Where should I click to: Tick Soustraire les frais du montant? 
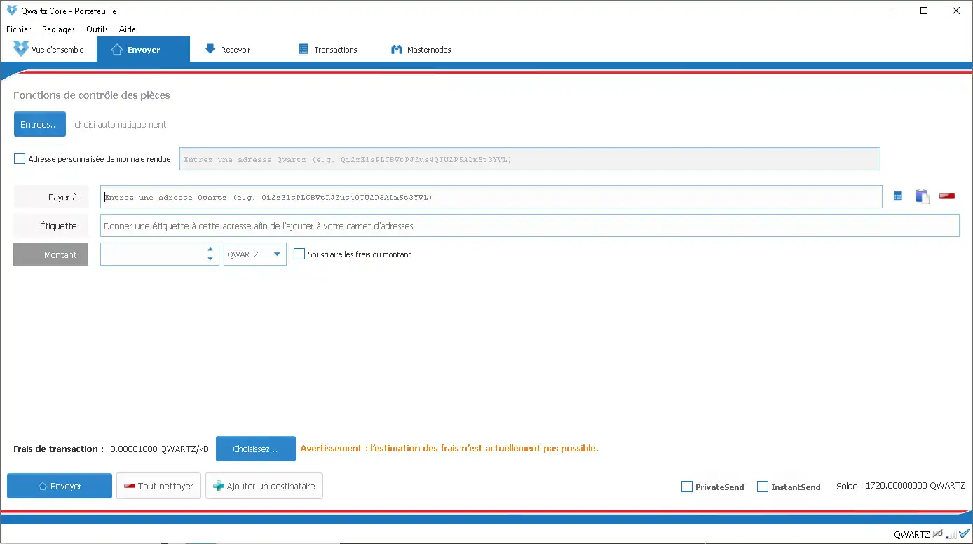point(299,254)
